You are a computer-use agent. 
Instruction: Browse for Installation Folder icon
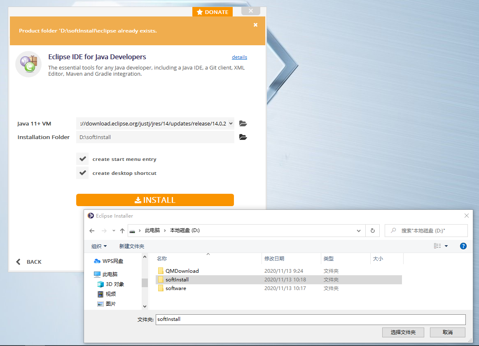[x=243, y=137]
